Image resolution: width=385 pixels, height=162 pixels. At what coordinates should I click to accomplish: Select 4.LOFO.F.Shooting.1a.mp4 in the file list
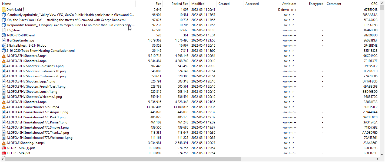tap(26, 143)
